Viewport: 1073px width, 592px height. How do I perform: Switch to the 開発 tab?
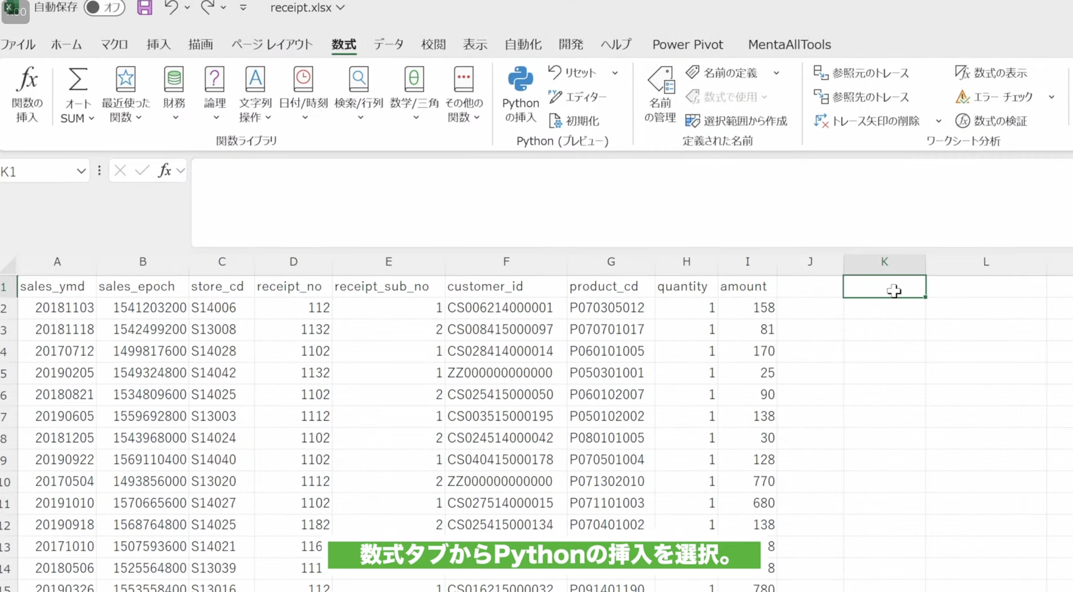point(571,44)
